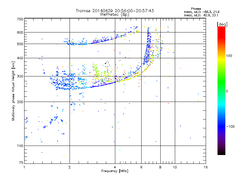This screenshot has width=242, height=182.
Task: Click the black bottom of the phase colorbar
Action: pos(221,153)
